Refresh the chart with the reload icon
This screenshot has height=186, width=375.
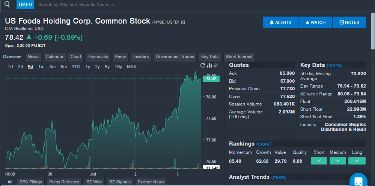pyautogui.click(x=203, y=65)
